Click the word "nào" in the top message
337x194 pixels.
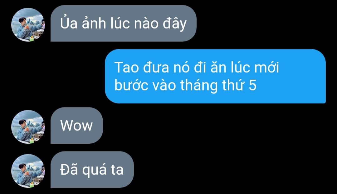[x=146, y=23]
